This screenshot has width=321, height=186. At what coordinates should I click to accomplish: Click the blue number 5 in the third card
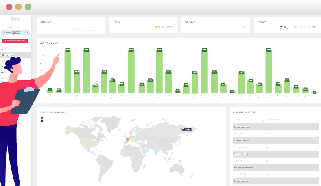[x=244, y=27]
